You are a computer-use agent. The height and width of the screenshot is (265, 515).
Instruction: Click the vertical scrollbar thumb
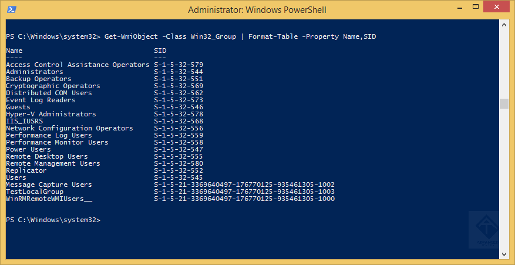coord(503,104)
